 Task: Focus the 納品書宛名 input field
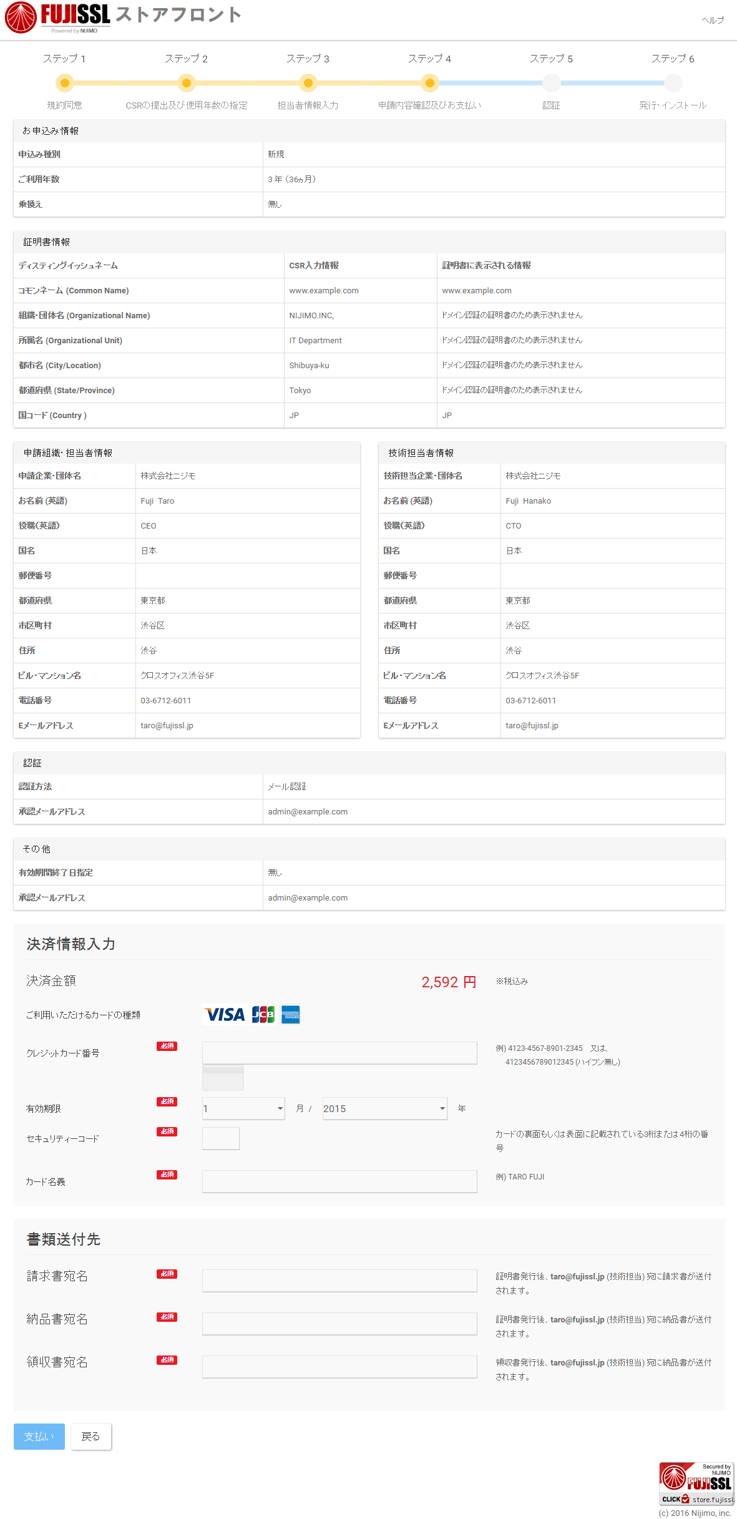coord(339,1324)
